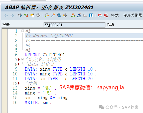Click the spiral Enhance source code icon
The height and width of the screenshot is (113, 143).
(38, 16)
